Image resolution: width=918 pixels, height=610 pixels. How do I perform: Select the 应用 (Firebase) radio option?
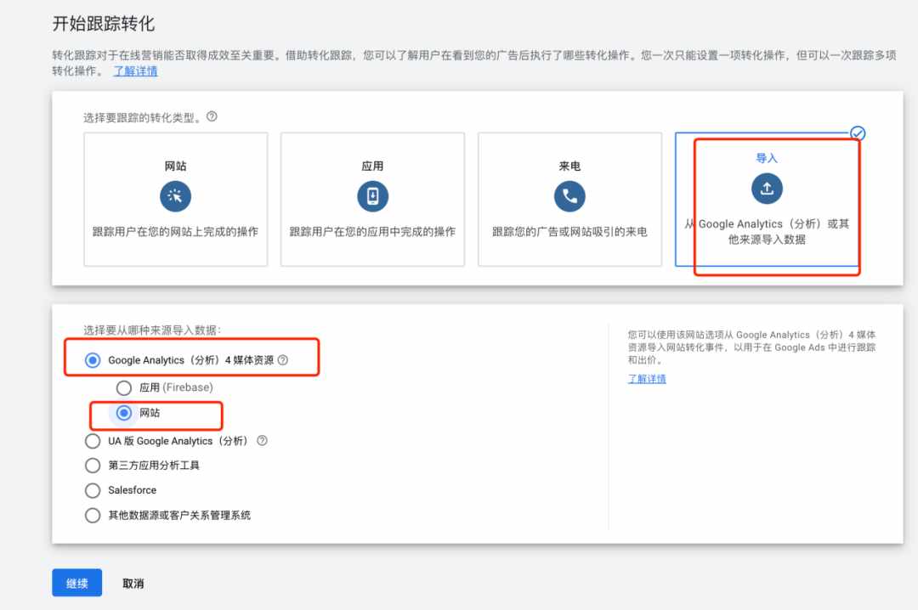(123, 387)
